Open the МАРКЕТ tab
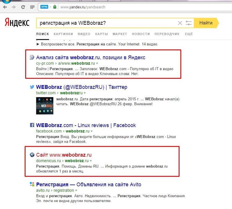This screenshot has width=232, height=209. (x=120, y=34)
